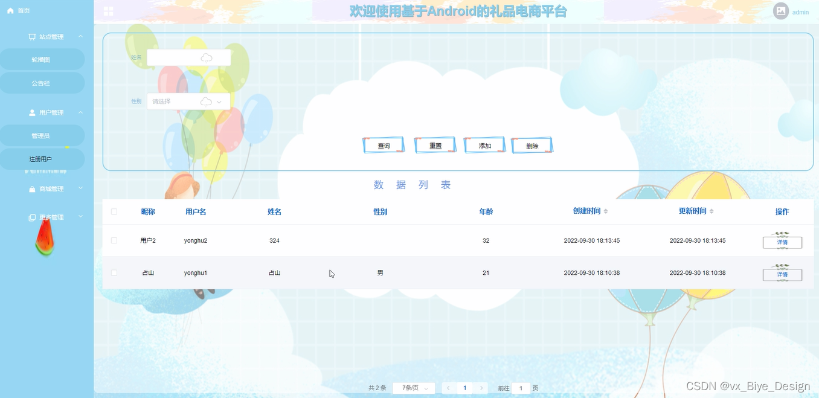Collapse the 站点管理 menu chevron
The width and height of the screenshot is (819, 398).
tap(81, 37)
